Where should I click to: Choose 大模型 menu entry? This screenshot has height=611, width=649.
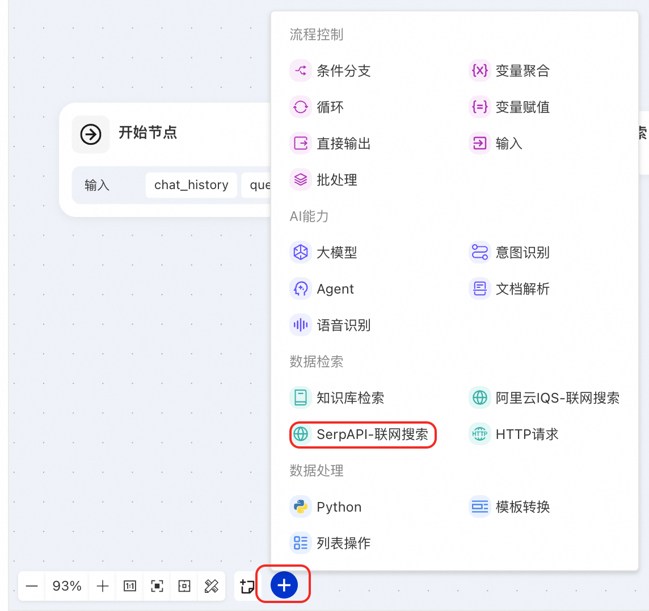(324, 252)
